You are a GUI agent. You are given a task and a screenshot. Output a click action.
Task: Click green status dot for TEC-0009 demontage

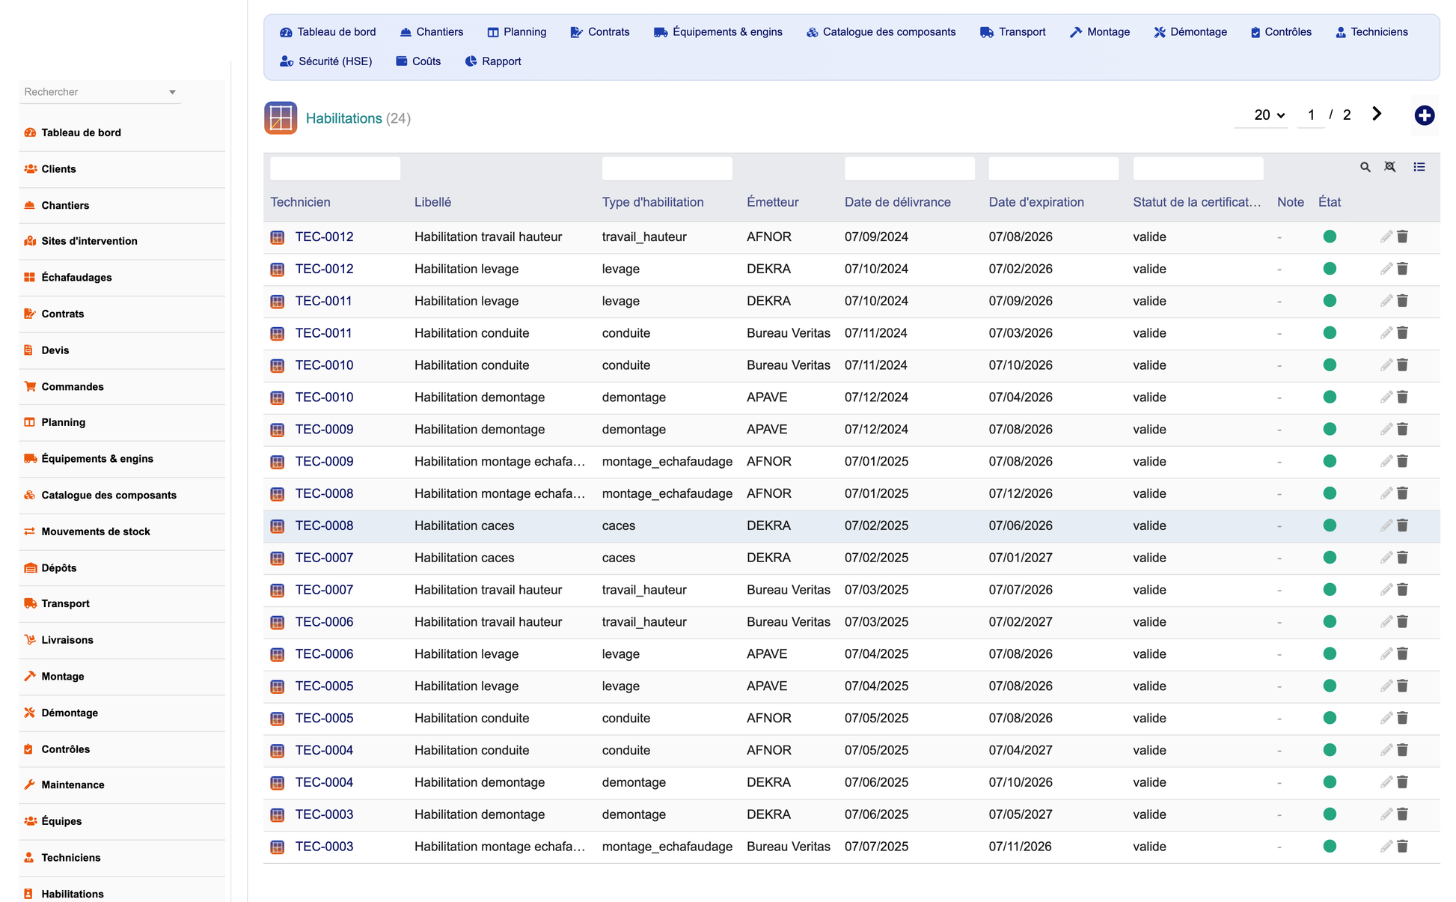click(1330, 430)
